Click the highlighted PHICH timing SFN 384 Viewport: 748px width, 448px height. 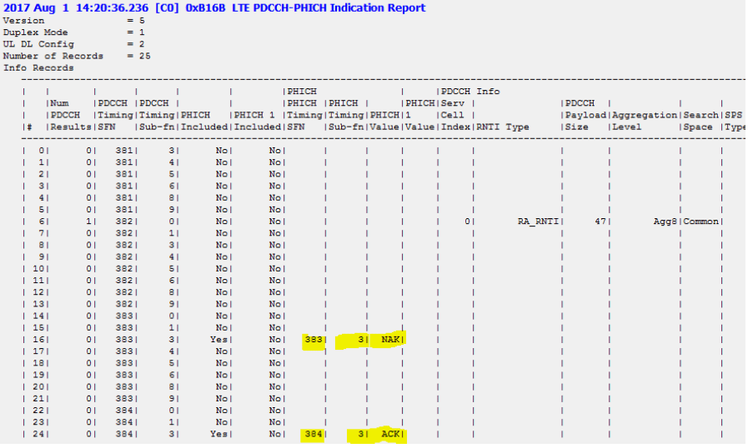pos(314,433)
